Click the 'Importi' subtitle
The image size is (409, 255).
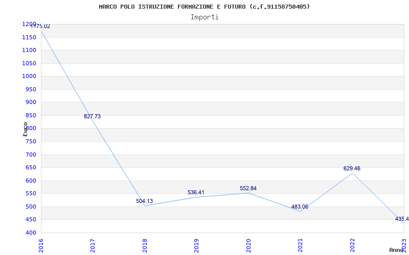[204, 17]
